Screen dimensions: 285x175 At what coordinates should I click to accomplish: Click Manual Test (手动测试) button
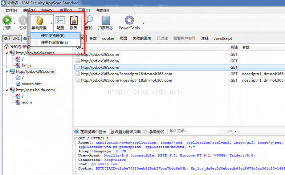click(154, 131)
